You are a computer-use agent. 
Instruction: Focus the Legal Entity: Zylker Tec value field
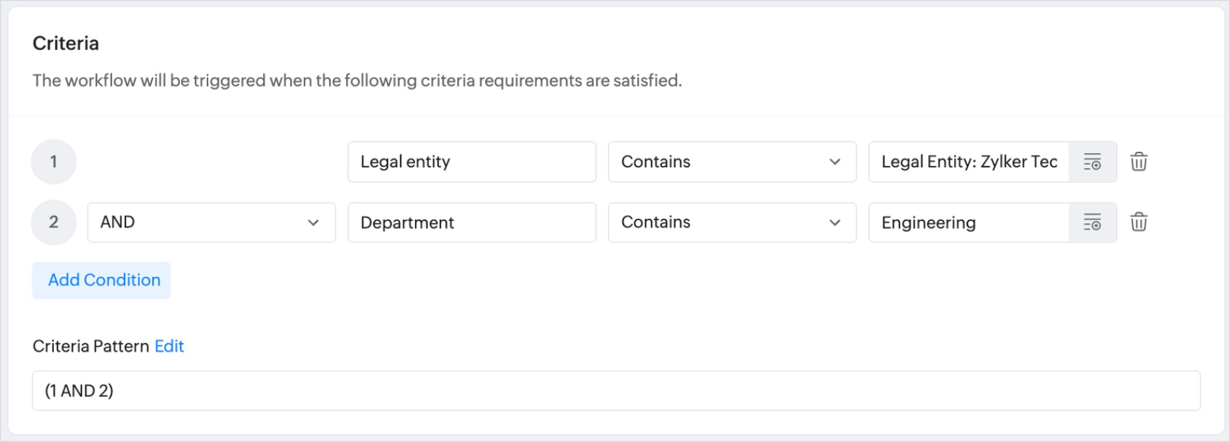point(969,161)
